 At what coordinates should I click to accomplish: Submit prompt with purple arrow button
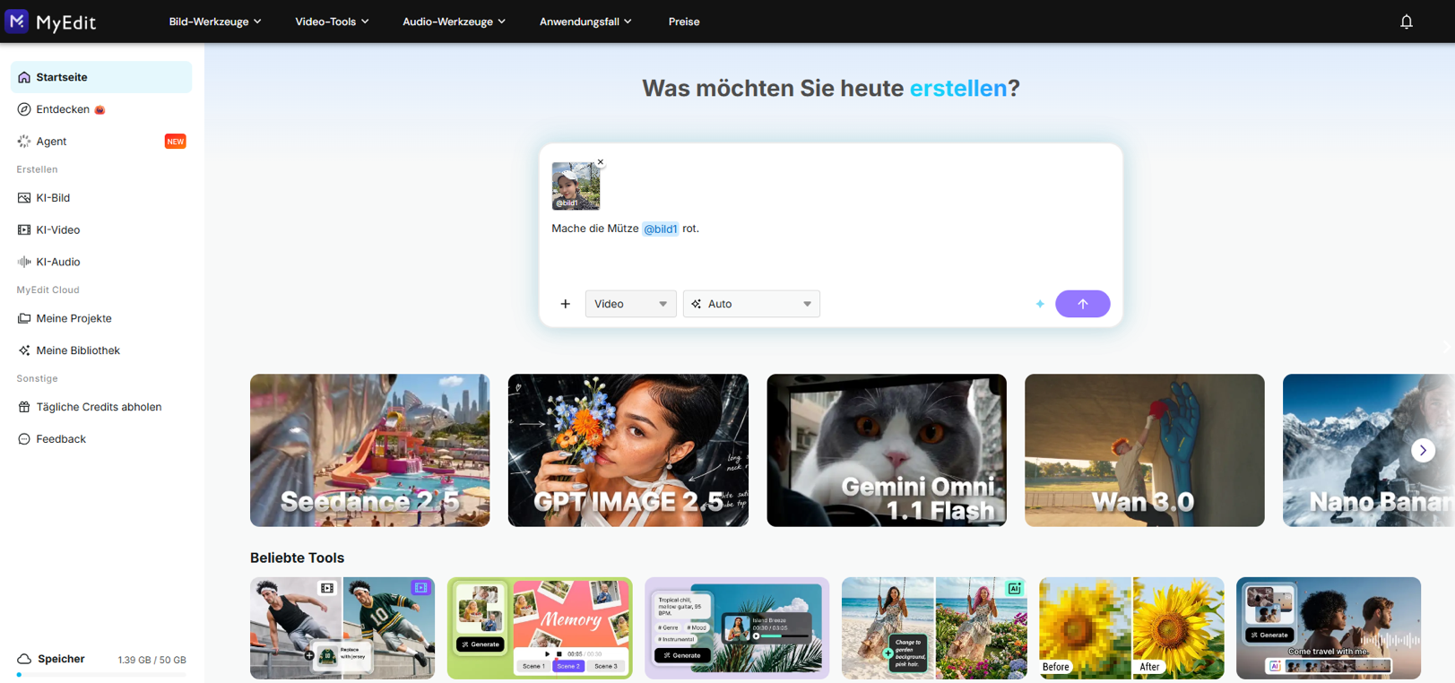pos(1082,304)
